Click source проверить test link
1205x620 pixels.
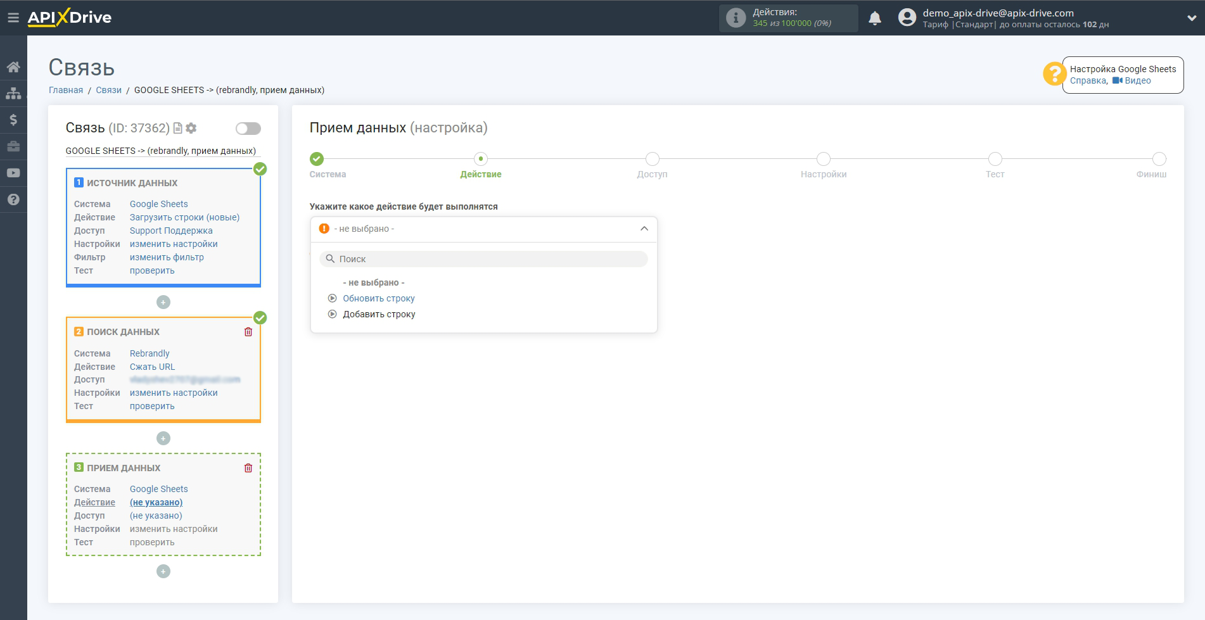coord(152,270)
